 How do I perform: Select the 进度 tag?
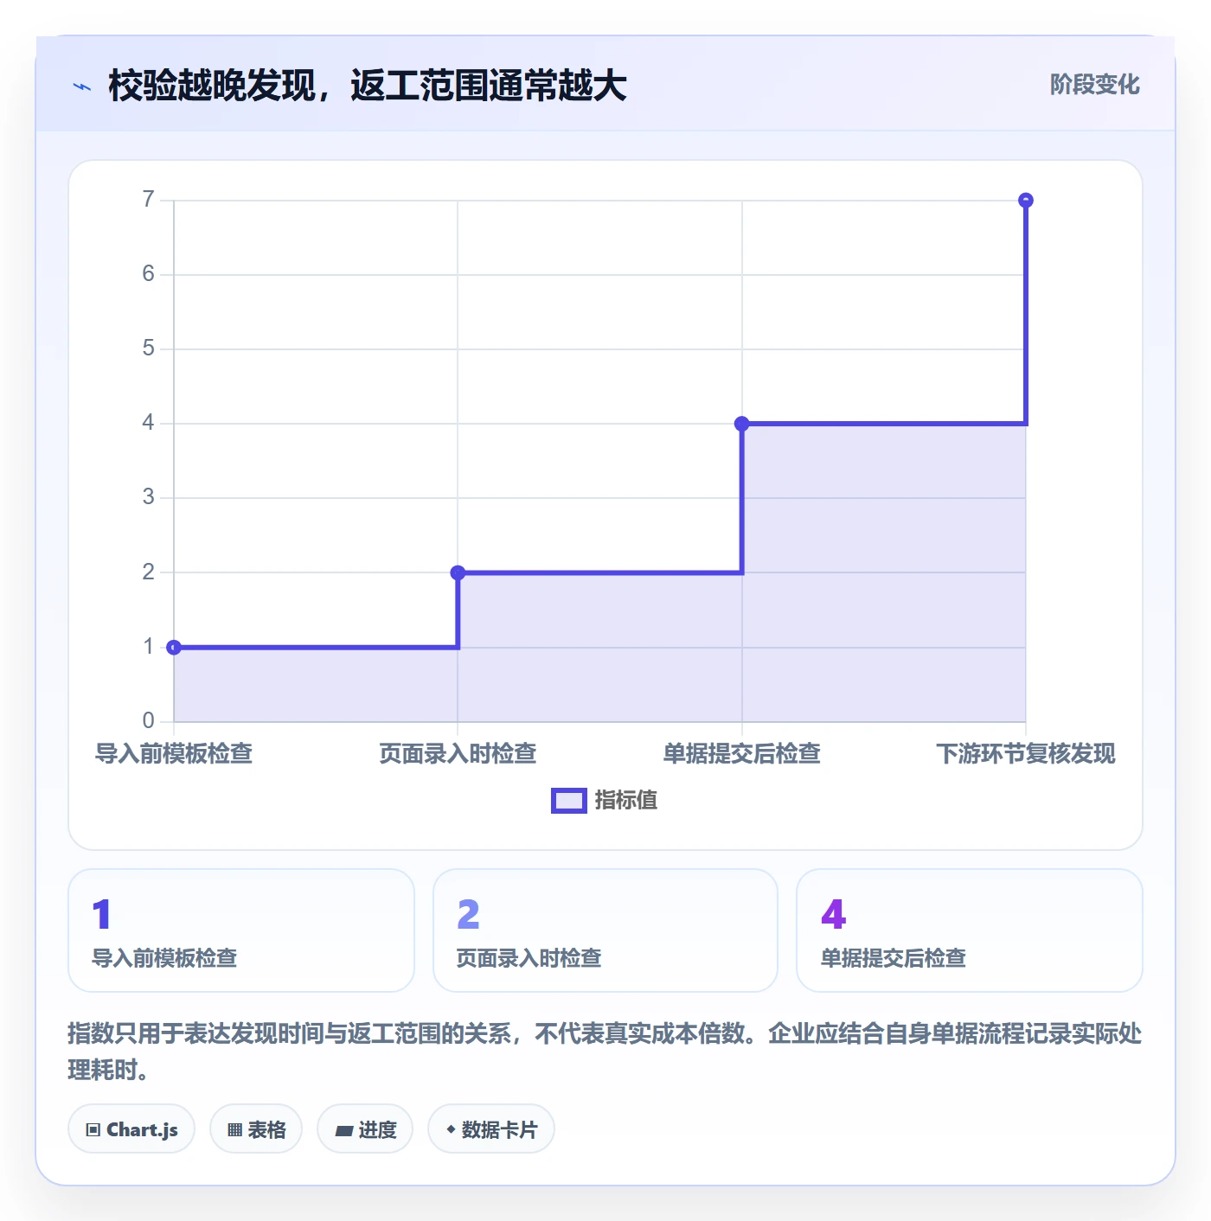tap(365, 1128)
